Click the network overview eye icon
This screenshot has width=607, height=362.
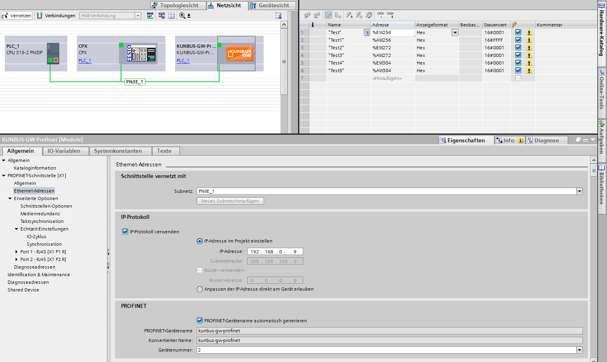coord(161,16)
